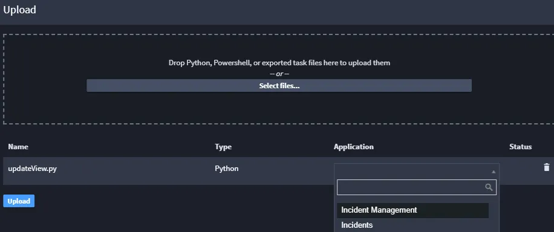The width and height of the screenshot is (554, 232).
Task: Click the Application column header
Action: [x=354, y=147]
